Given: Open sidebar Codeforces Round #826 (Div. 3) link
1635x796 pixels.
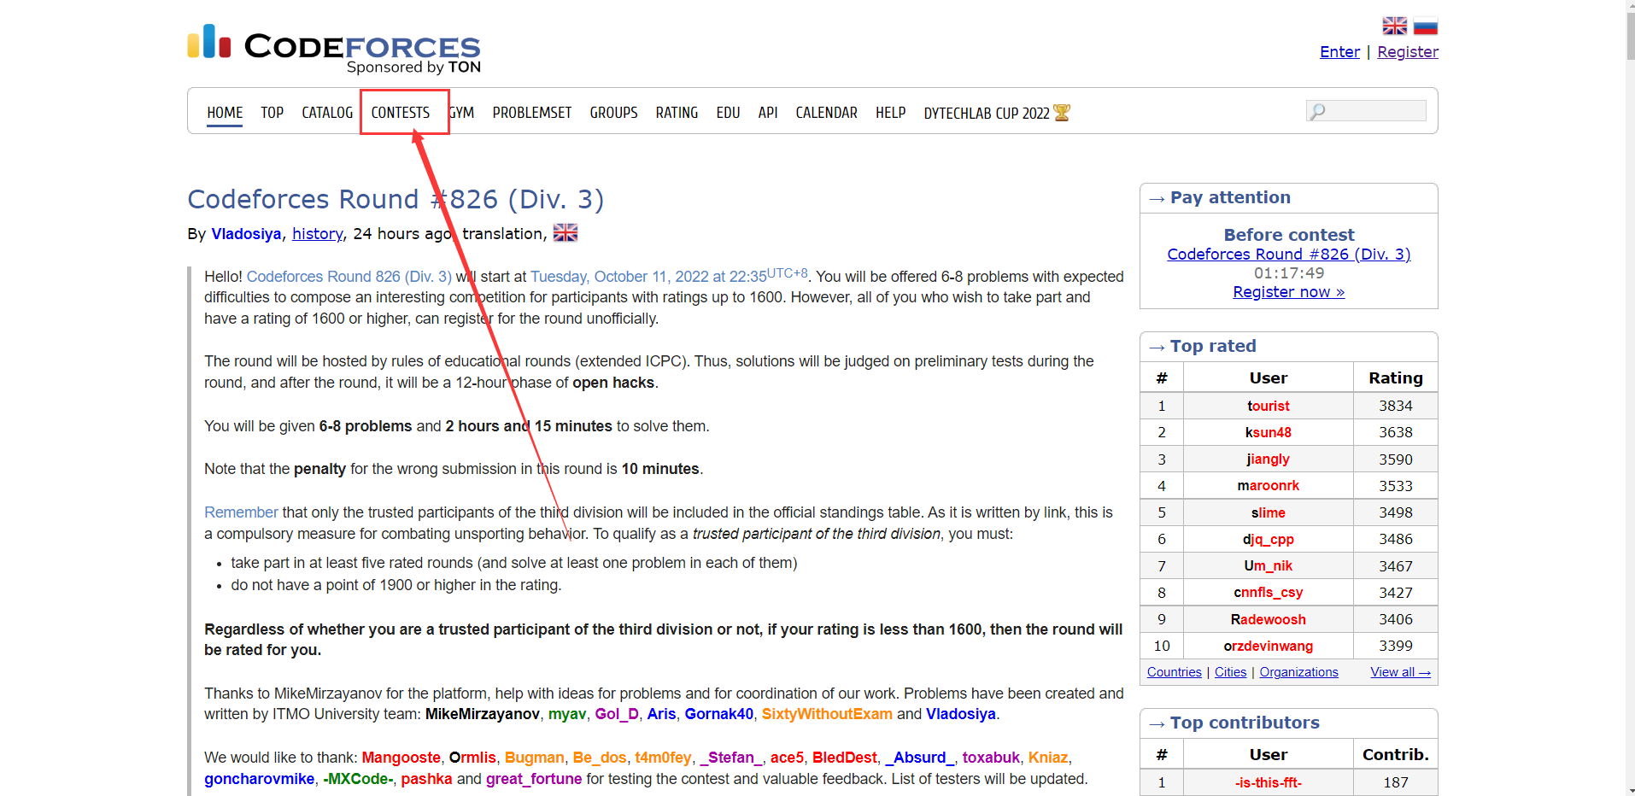Looking at the screenshot, I should 1288,254.
